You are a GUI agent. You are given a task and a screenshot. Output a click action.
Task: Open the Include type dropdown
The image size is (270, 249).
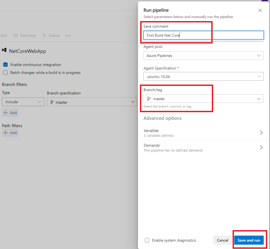click(x=23, y=102)
